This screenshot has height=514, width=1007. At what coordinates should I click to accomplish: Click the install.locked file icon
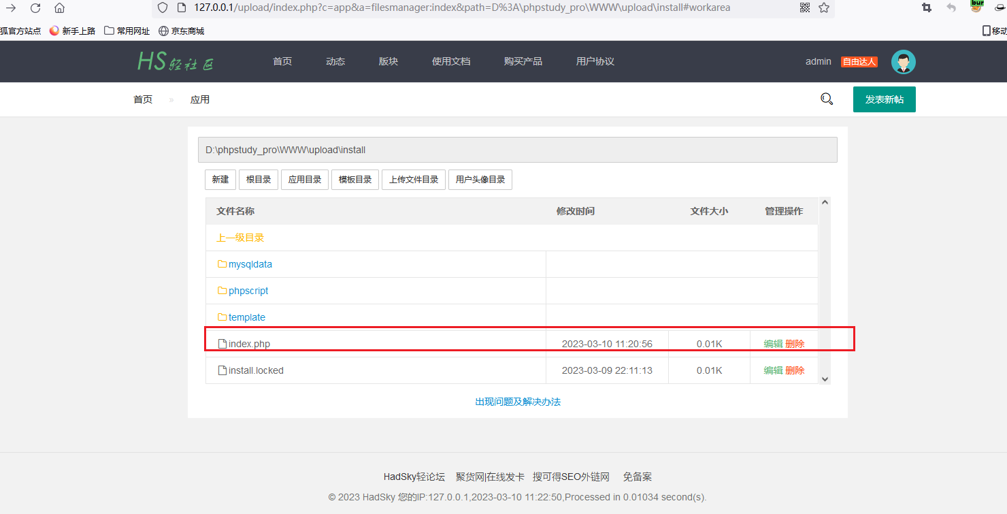[222, 370]
